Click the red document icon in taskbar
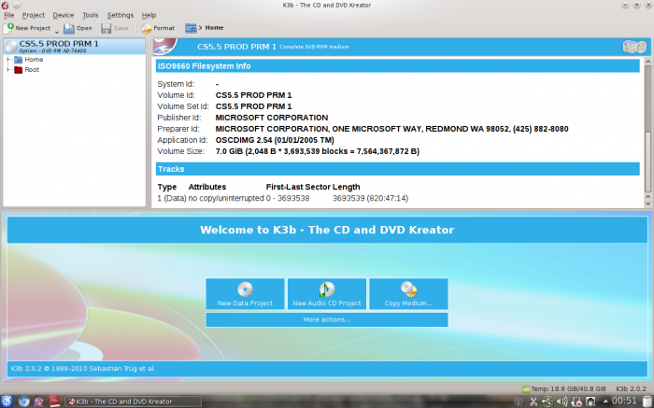 (54, 401)
